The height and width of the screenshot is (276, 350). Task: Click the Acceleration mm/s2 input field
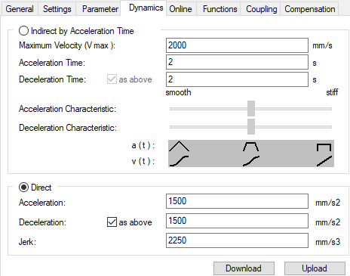[237, 201]
